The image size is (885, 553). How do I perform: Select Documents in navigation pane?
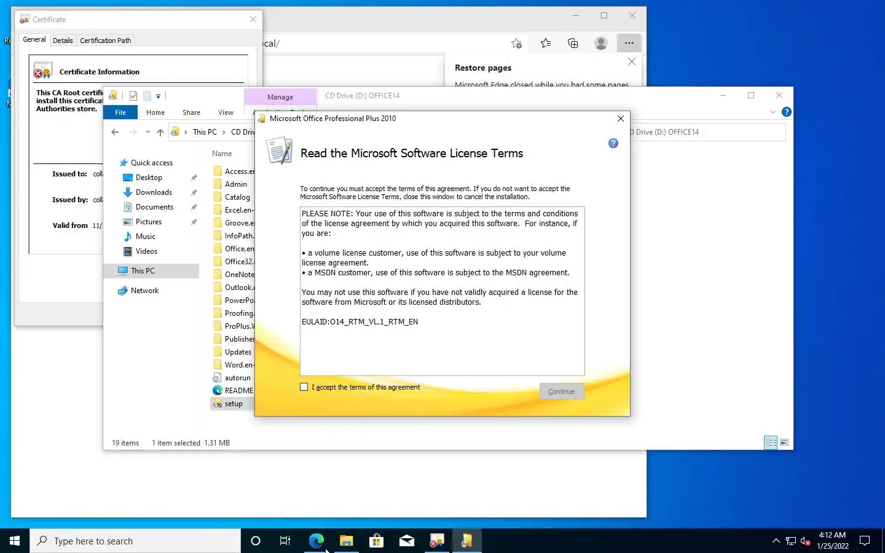(154, 207)
